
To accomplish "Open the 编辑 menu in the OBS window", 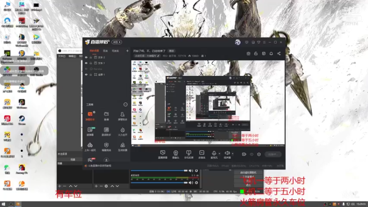I will [x=72, y=56].
